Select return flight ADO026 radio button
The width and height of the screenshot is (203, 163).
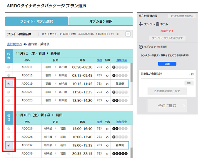(9, 129)
